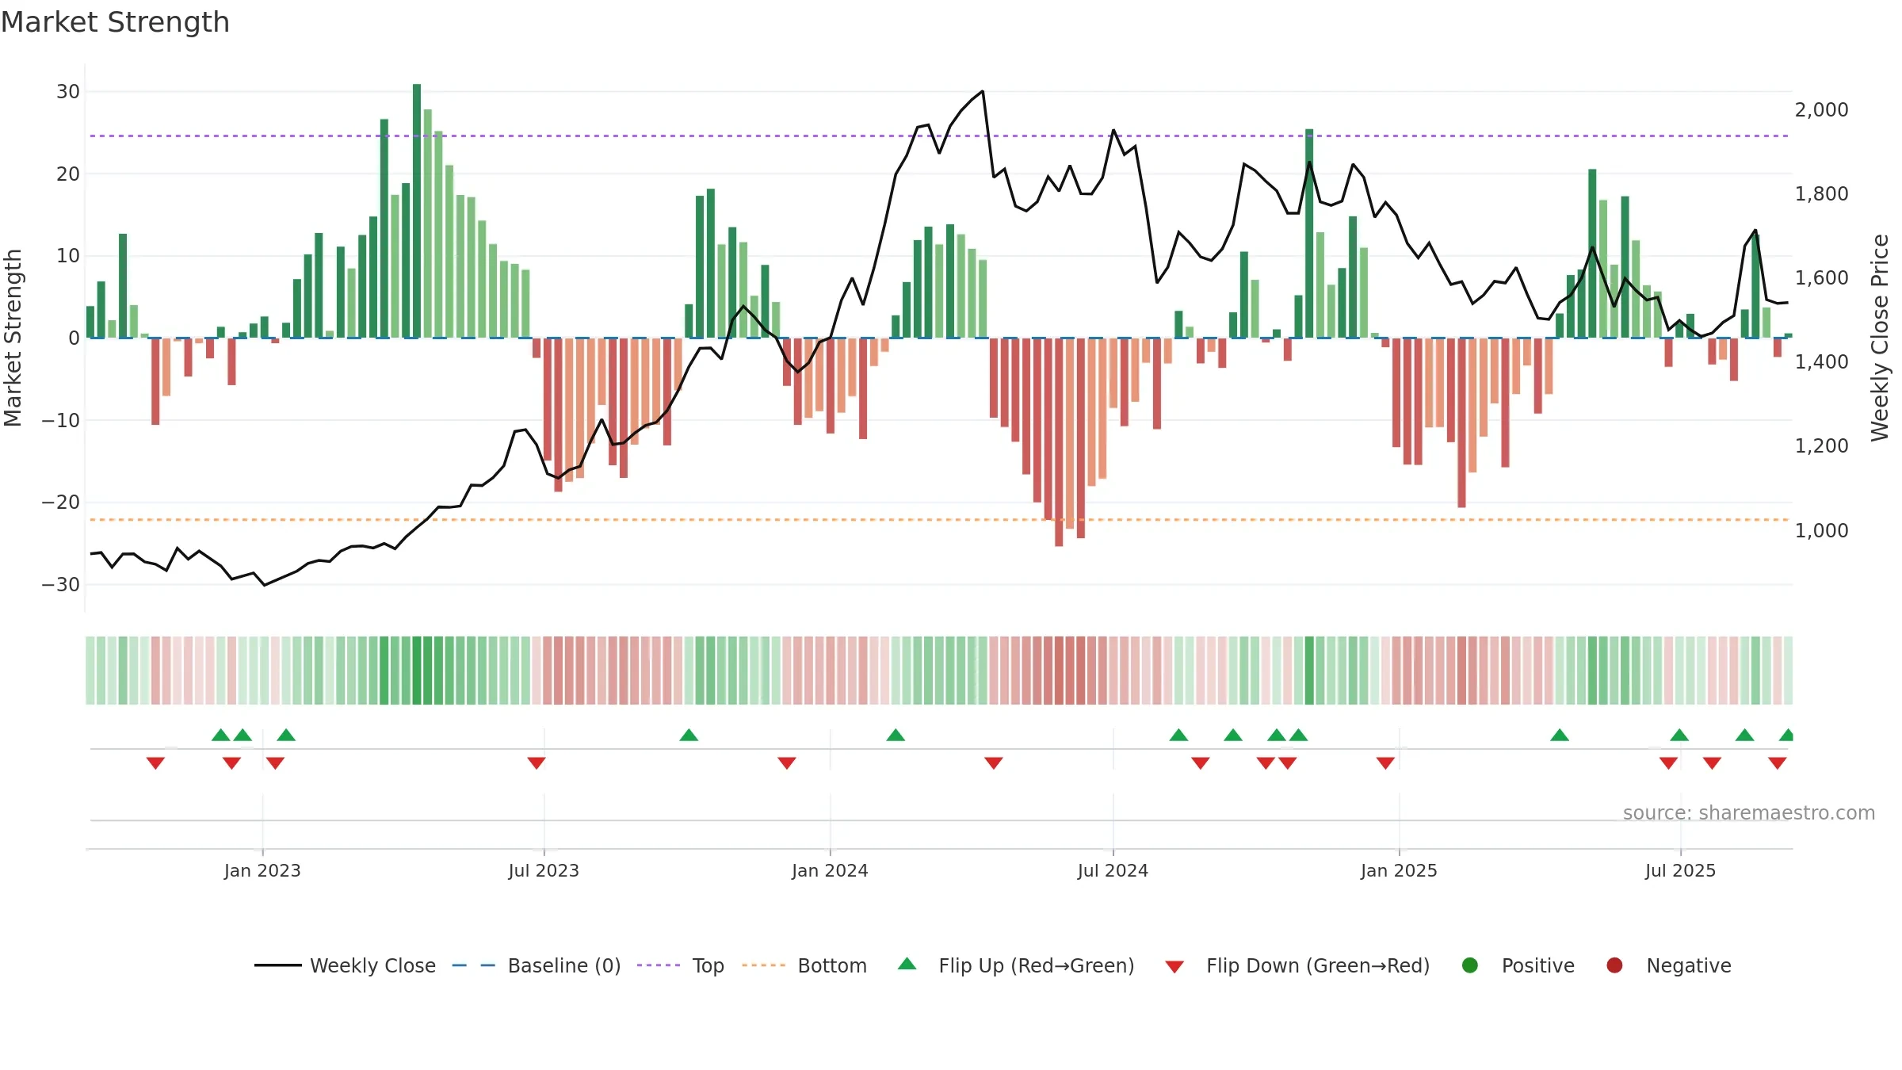Screen dimensions: 1902x1070
Task: Click the Flip Down triangle just before Jan 2025
Action: (x=1385, y=762)
